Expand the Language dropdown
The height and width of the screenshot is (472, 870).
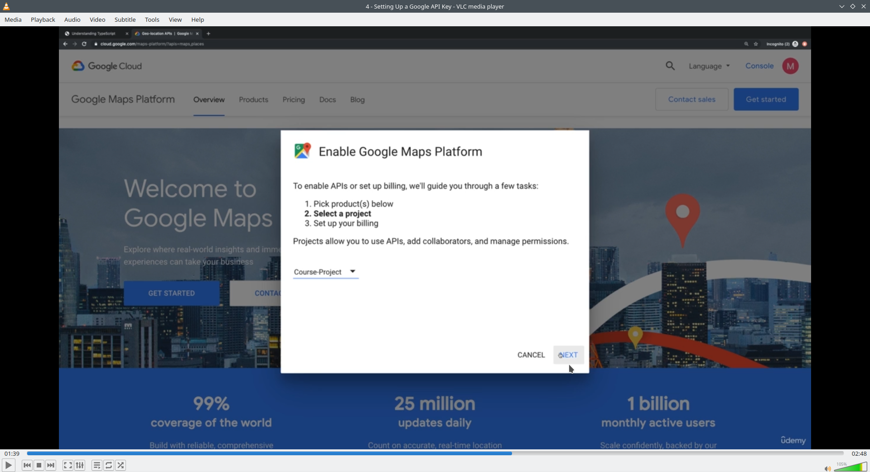tap(709, 66)
